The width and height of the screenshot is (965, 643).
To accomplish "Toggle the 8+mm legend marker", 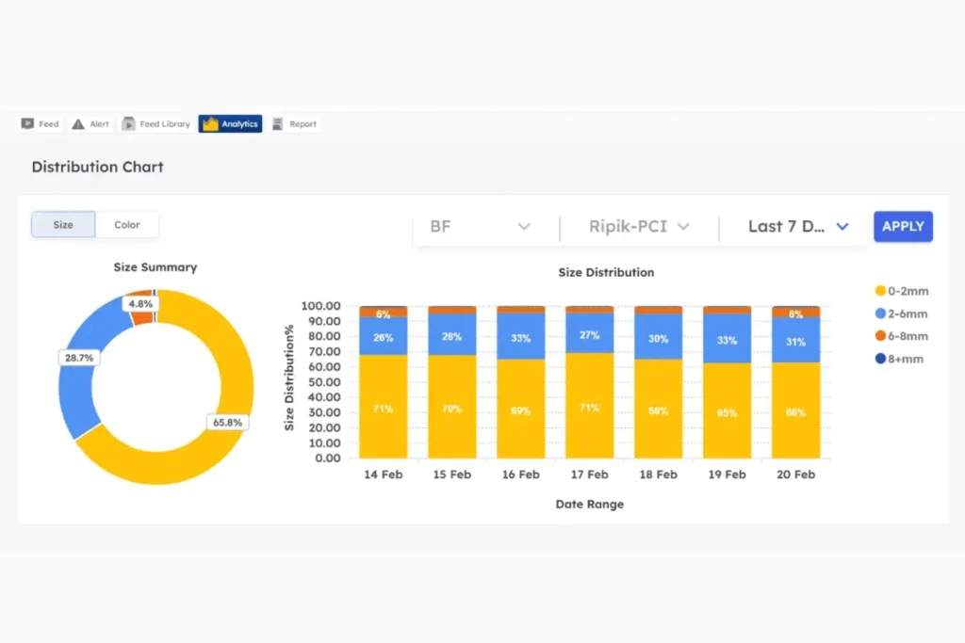I will [x=880, y=359].
